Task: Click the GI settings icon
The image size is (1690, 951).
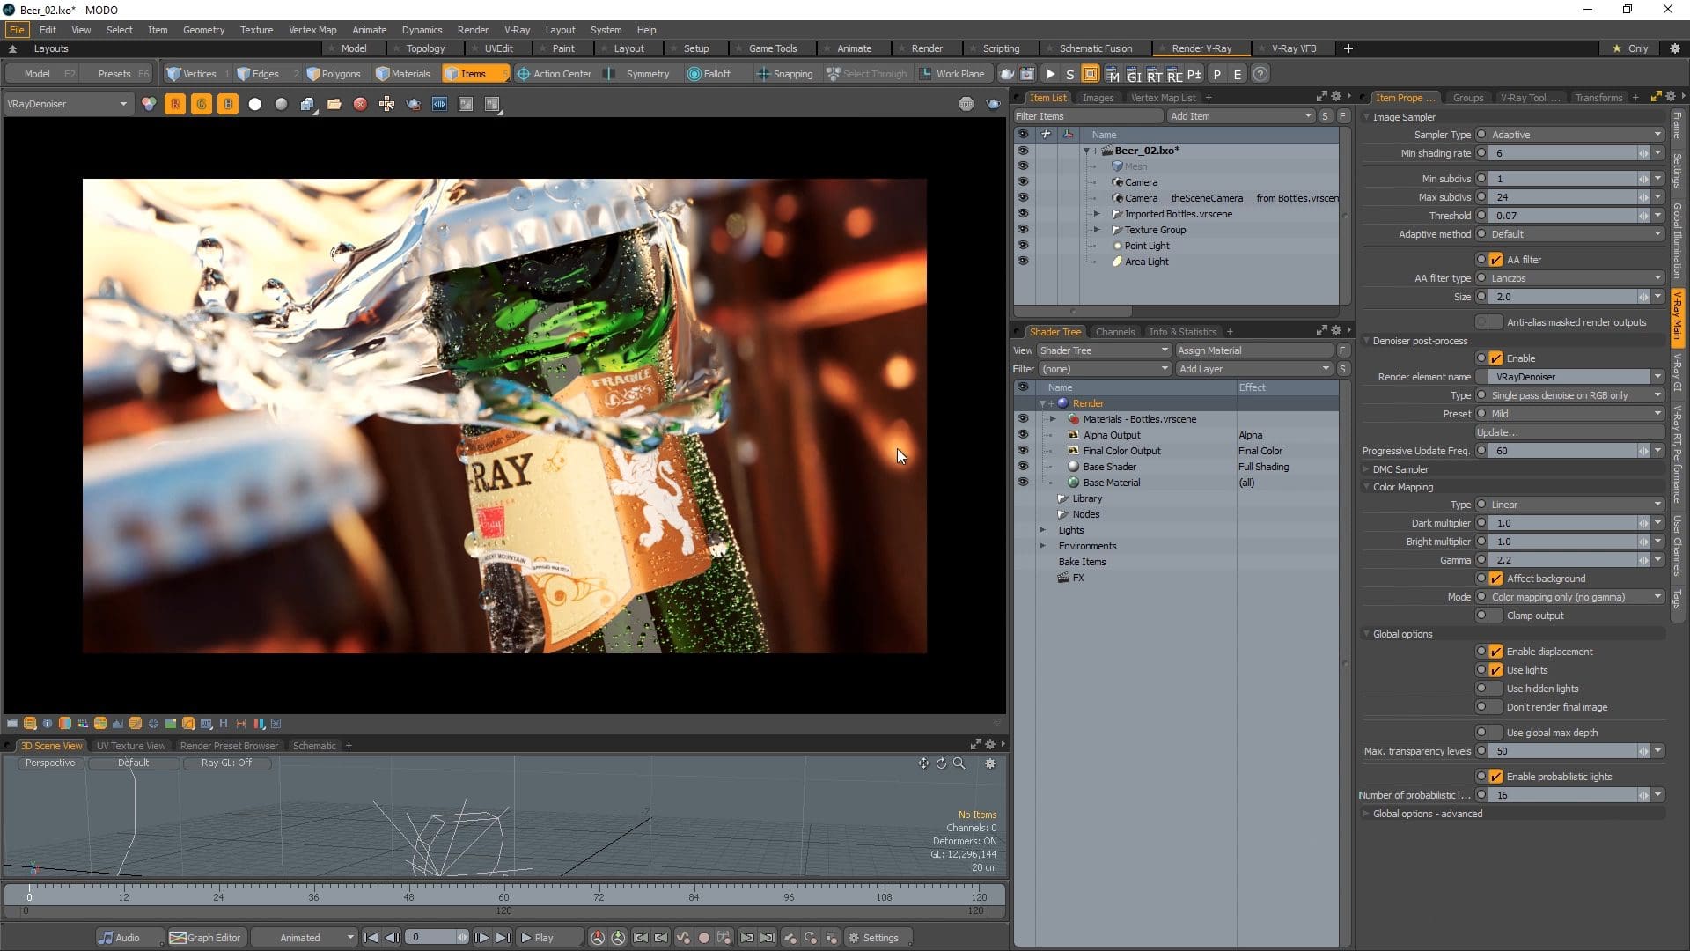Action: point(1134,74)
